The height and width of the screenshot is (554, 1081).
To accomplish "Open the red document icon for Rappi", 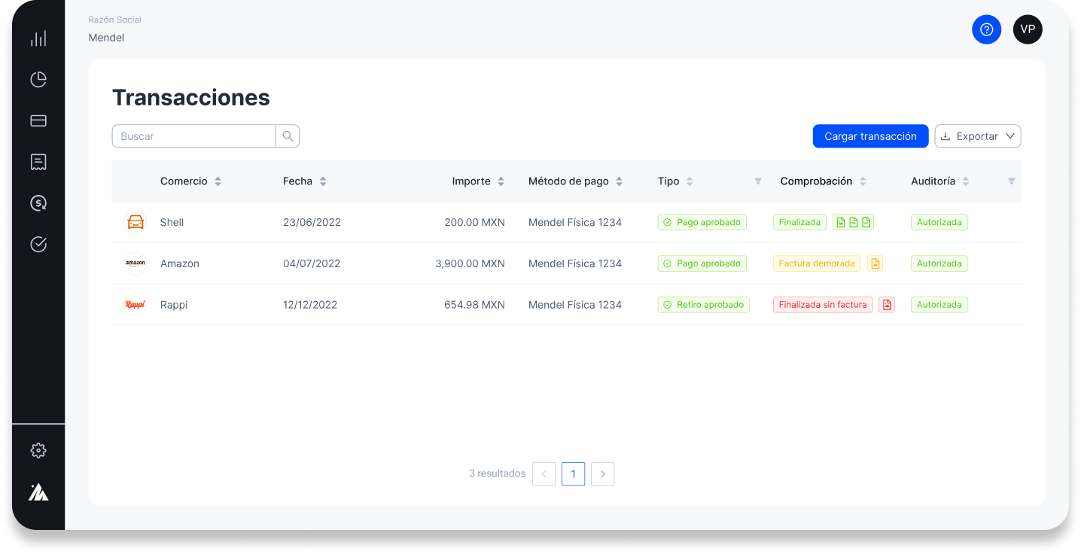I will (887, 305).
